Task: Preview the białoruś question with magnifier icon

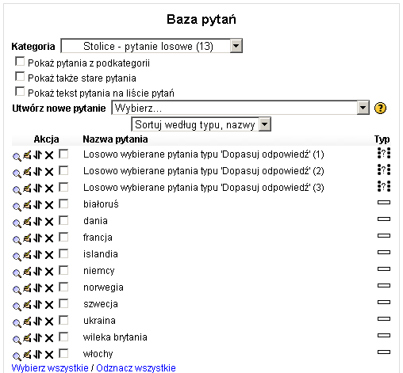Action: coord(17,207)
